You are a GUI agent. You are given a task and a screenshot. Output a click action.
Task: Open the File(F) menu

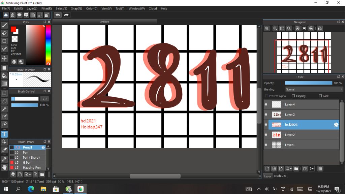click(6, 8)
